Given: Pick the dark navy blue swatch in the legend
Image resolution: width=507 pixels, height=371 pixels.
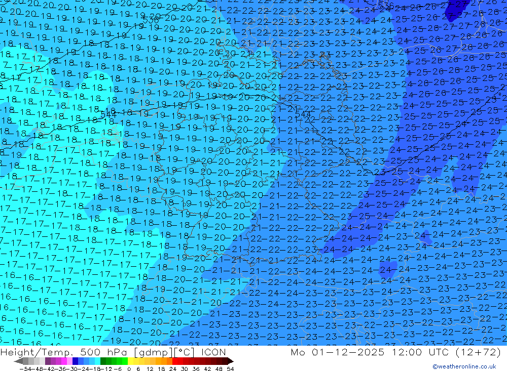Looking at the screenshot, I should pos(75,361).
